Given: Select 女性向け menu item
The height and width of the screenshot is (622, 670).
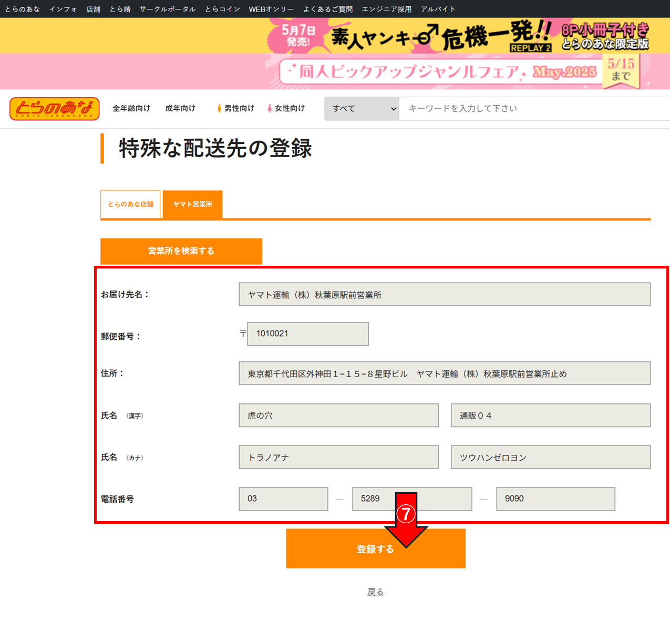Looking at the screenshot, I should pos(286,108).
